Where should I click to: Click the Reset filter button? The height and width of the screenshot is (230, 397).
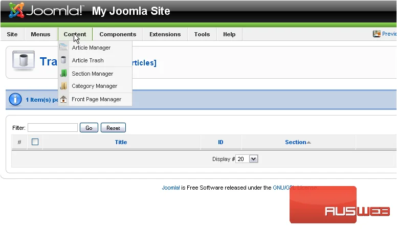coord(113,128)
